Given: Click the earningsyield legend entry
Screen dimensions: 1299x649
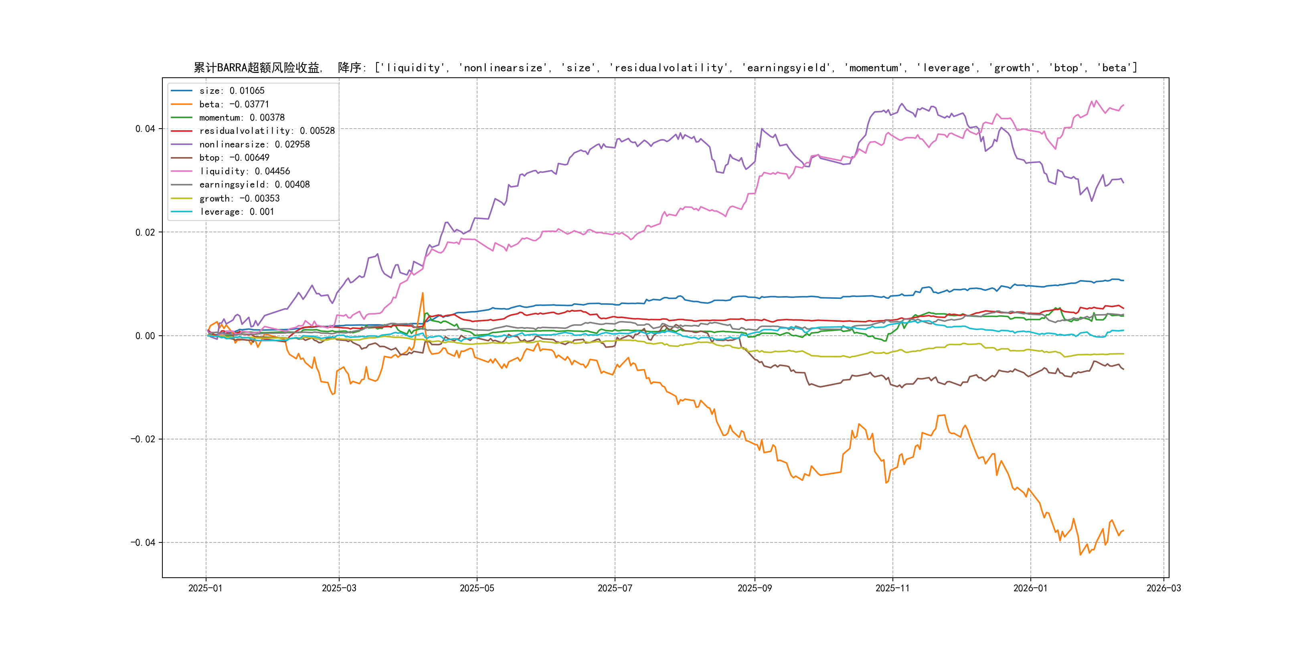Looking at the screenshot, I should [254, 185].
